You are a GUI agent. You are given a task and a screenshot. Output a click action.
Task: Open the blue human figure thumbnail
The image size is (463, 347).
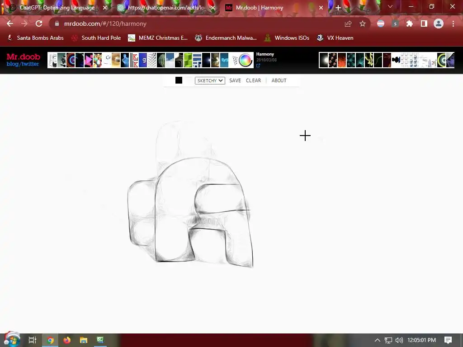(x=125, y=60)
